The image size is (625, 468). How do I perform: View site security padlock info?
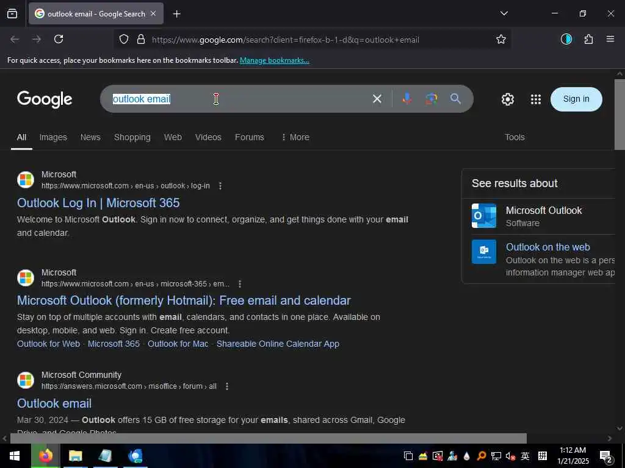pos(141,40)
